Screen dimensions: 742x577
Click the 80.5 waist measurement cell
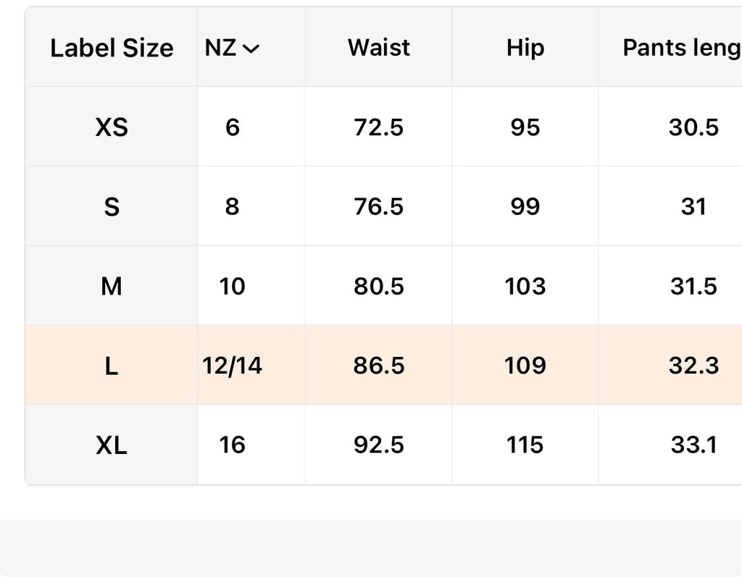(378, 287)
